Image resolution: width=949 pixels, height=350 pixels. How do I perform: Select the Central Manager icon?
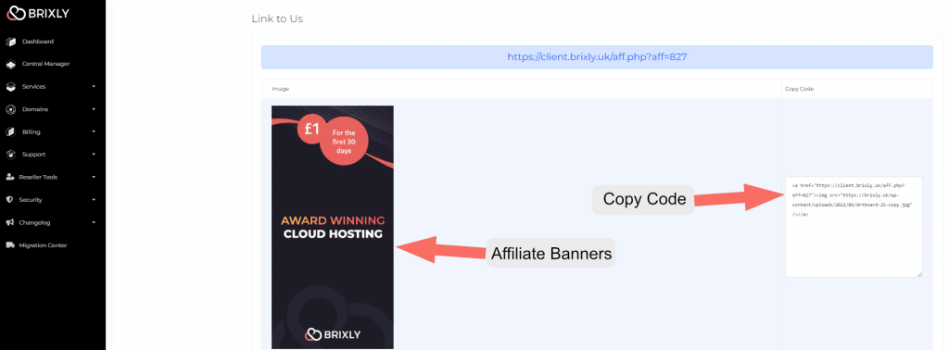(x=10, y=64)
